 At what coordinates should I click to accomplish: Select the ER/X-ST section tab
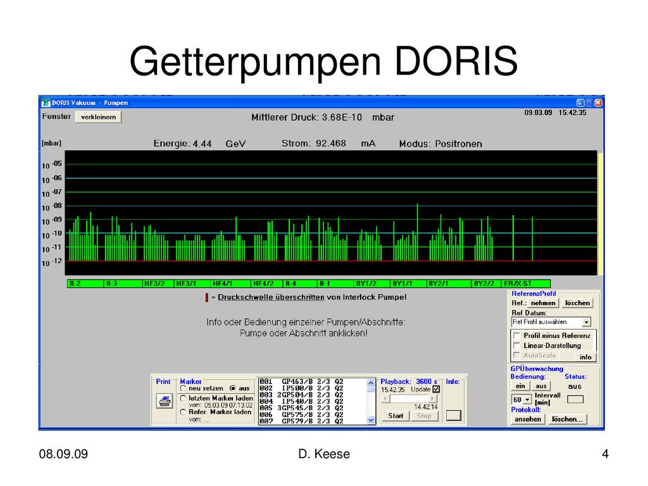(x=526, y=283)
